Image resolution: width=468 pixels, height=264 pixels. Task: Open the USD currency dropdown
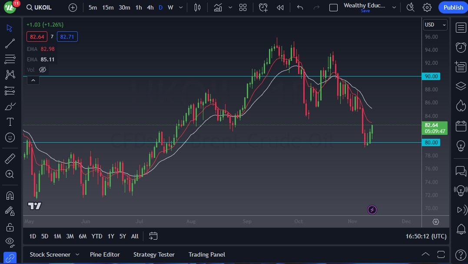435,25
